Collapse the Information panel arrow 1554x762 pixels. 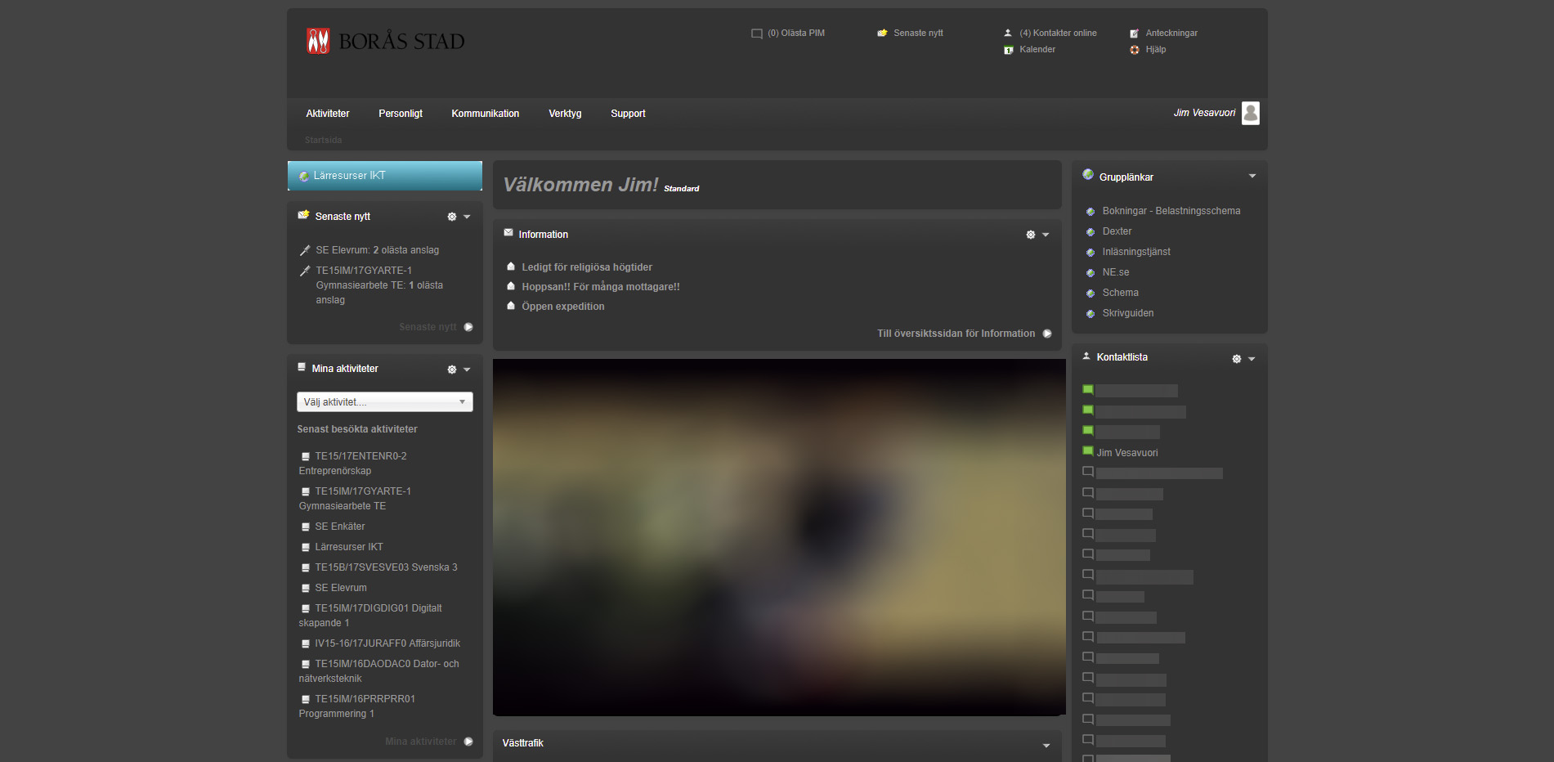click(1046, 235)
